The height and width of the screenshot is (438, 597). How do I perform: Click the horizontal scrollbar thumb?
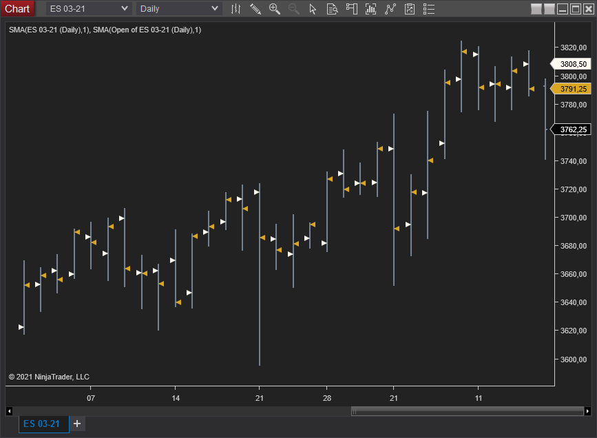(467, 411)
